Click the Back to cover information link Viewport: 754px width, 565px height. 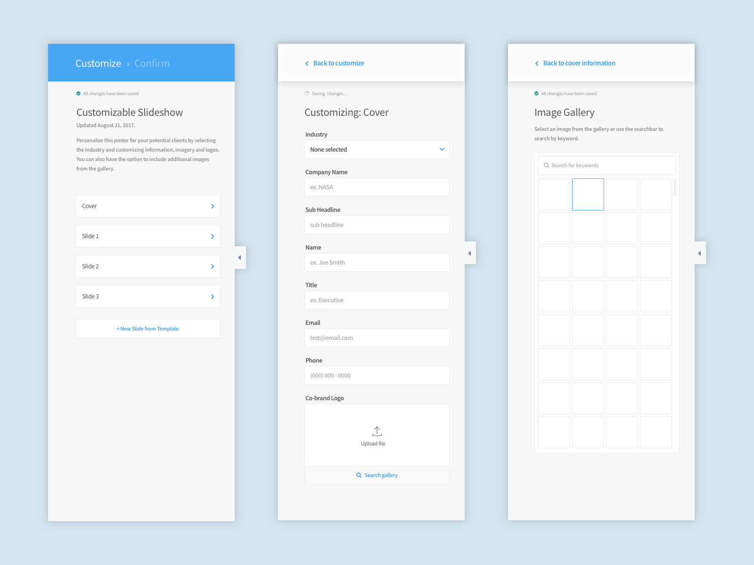point(579,63)
